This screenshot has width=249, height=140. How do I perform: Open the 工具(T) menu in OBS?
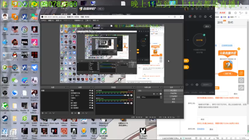pyautogui.click(x=88, y=21)
